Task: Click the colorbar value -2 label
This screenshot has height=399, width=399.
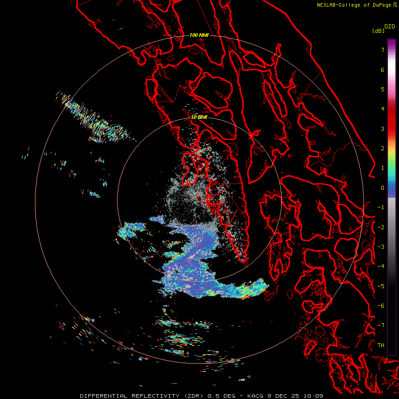Action: tap(381, 227)
